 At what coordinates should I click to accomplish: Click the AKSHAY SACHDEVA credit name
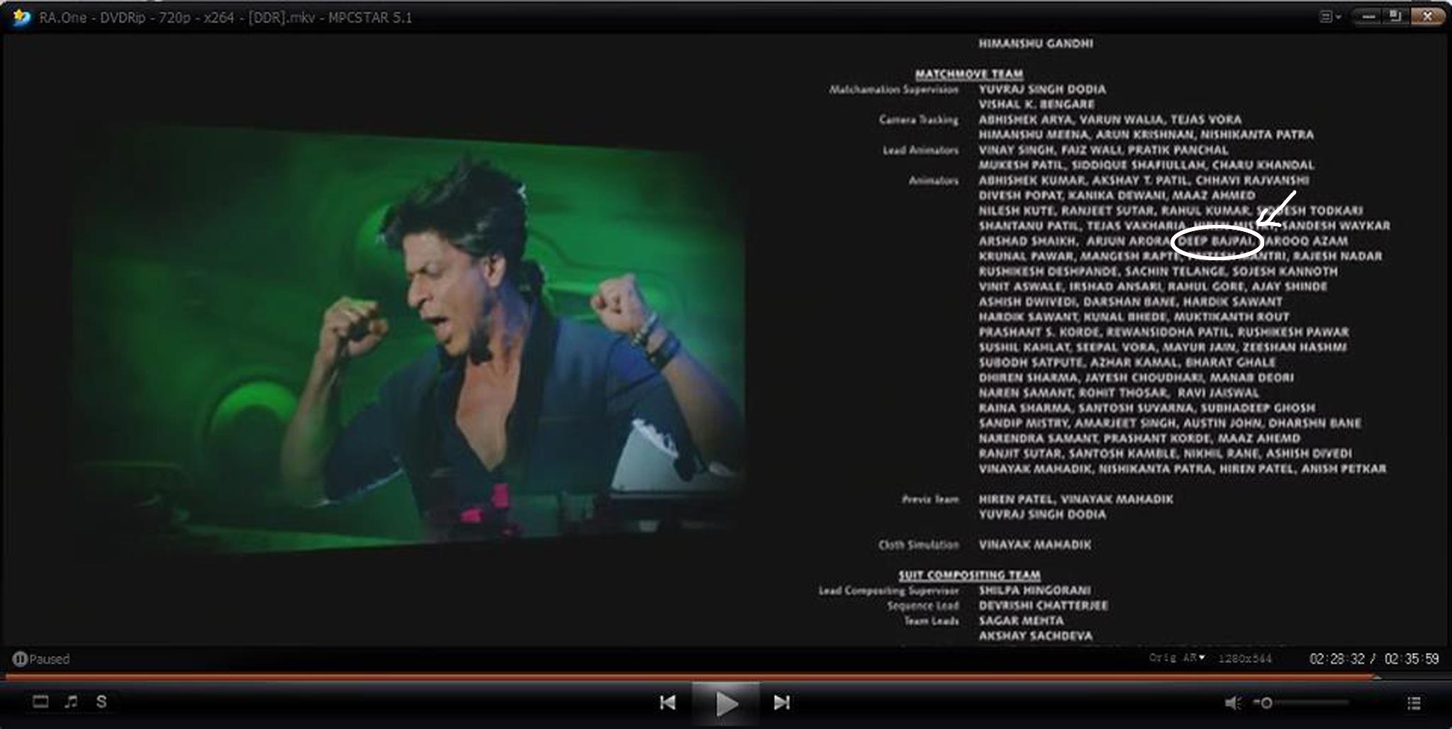tap(1036, 636)
